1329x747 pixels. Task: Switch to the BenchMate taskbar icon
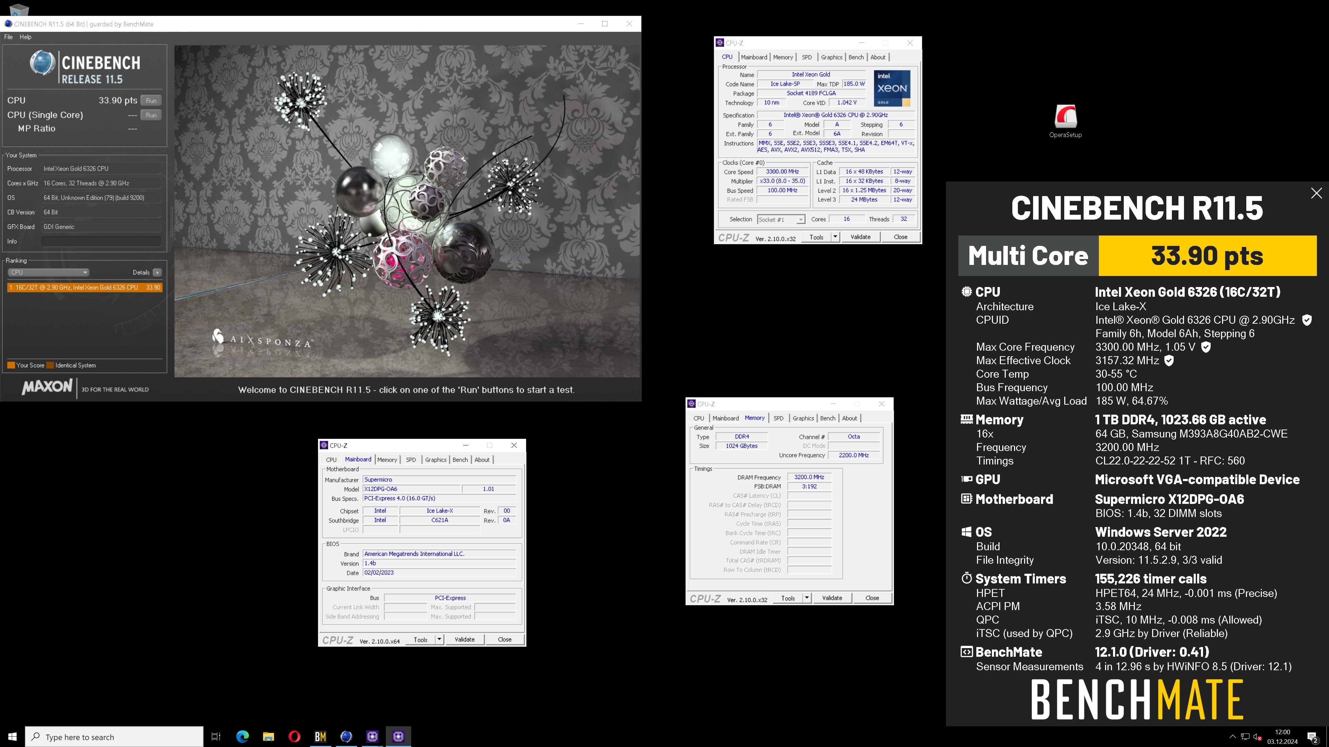coord(320,737)
